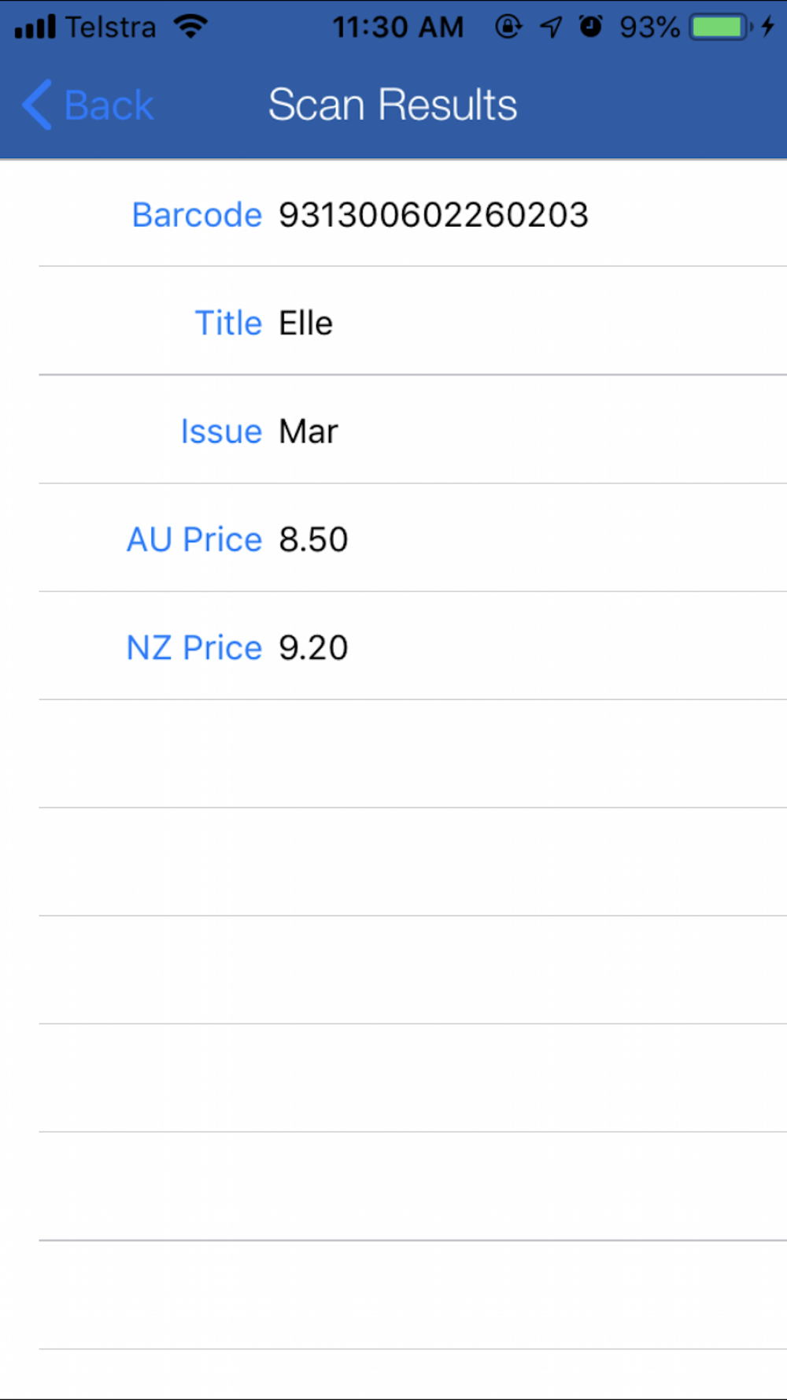Tap the 93% battery percentage text

[x=649, y=28]
